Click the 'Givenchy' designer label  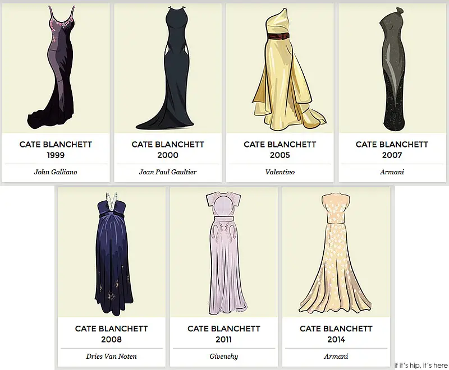pyautogui.click(x=223, y=357)
